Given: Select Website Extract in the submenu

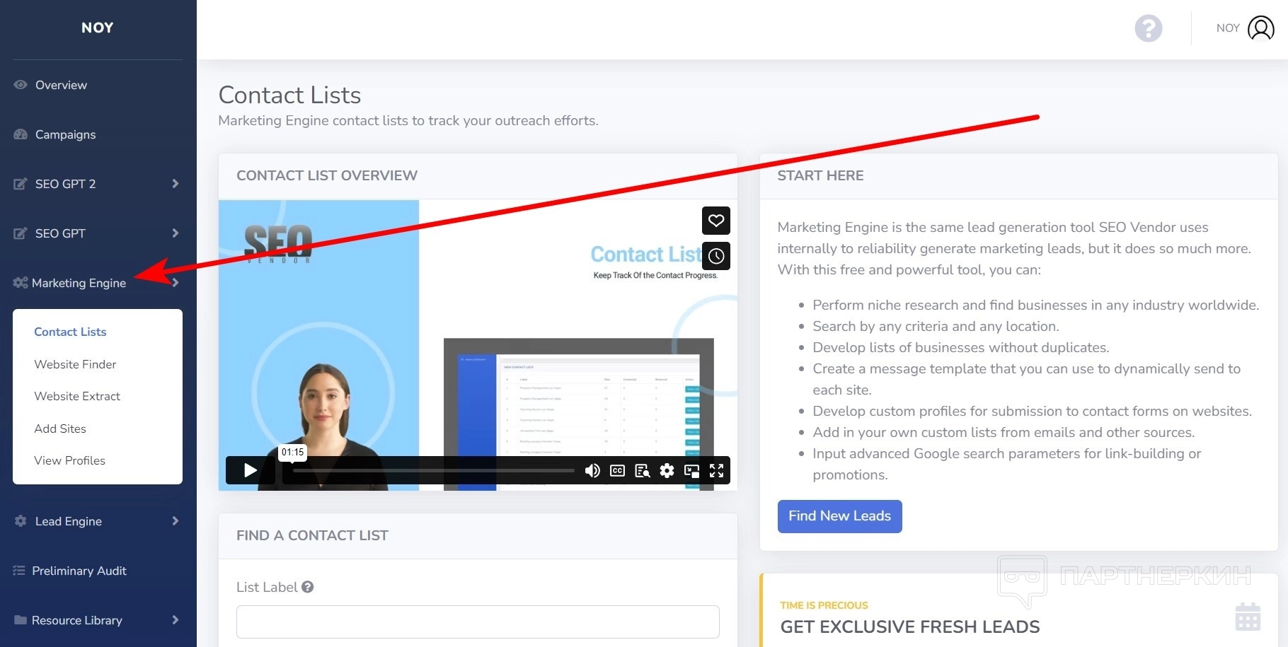Looking at the screenshot, I should click(x=77, y=396).
